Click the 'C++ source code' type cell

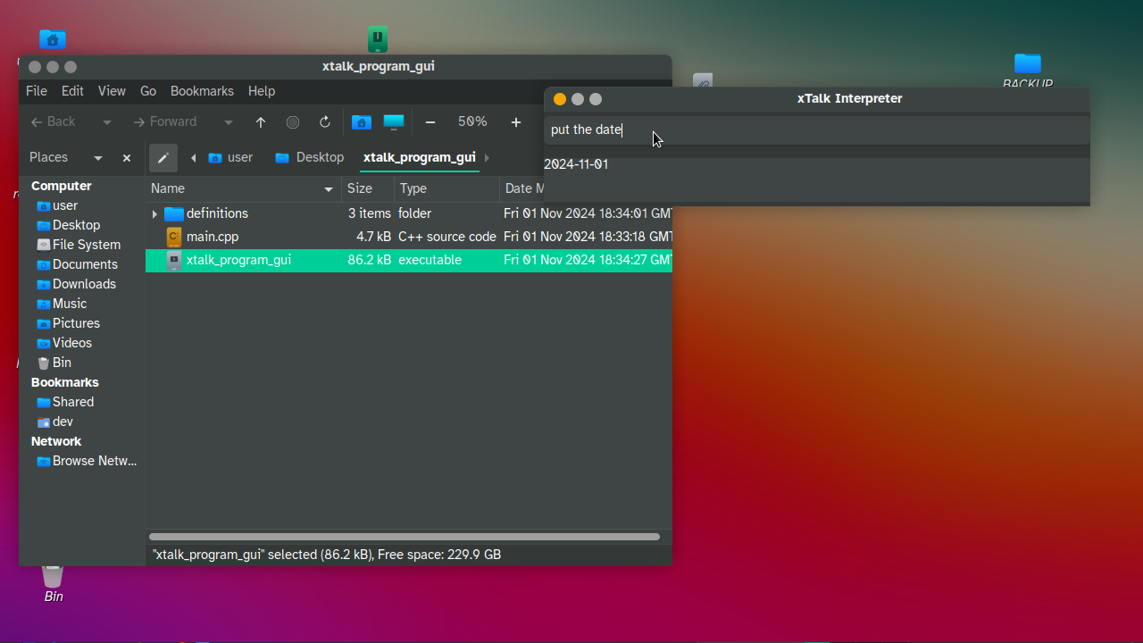[447, 237]
